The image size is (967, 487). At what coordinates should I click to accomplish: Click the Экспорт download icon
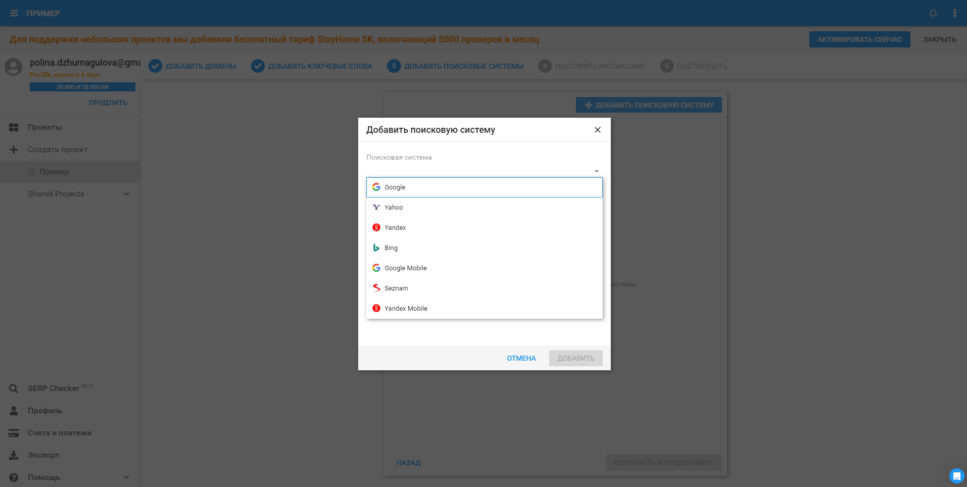coord(14,455)
